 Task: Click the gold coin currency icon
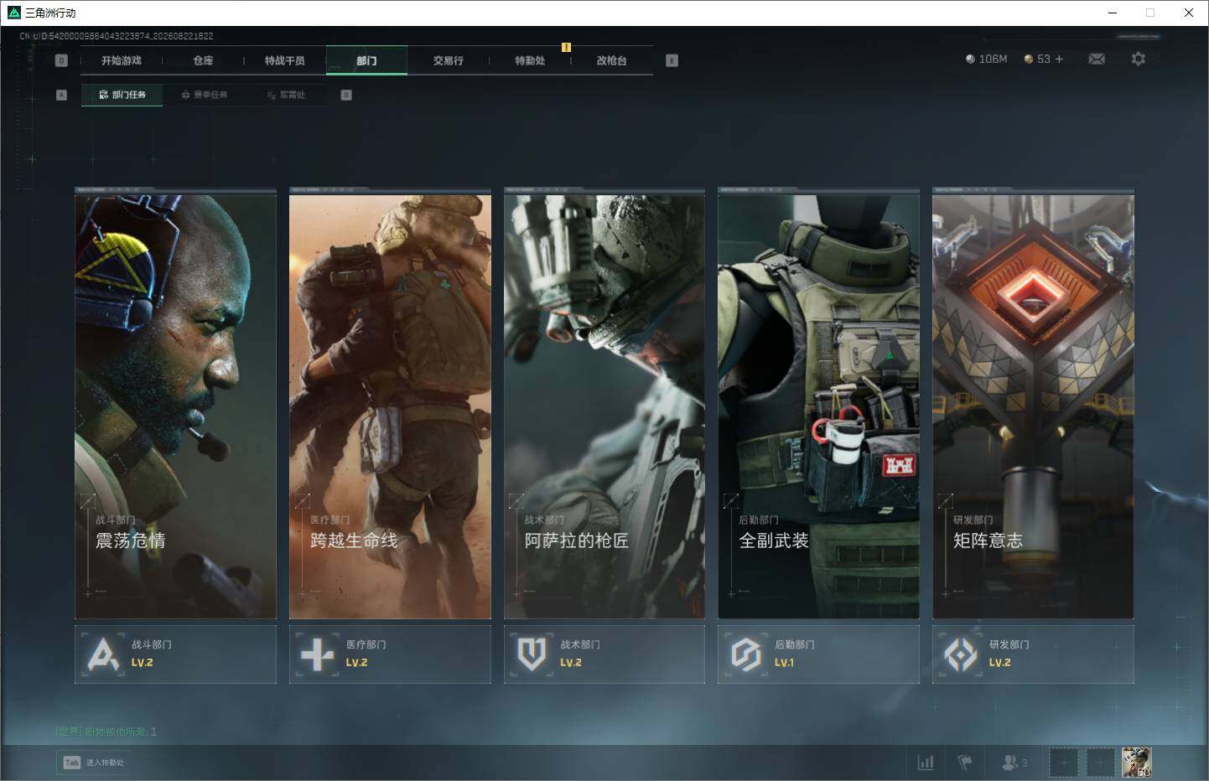click(1029, 59)
